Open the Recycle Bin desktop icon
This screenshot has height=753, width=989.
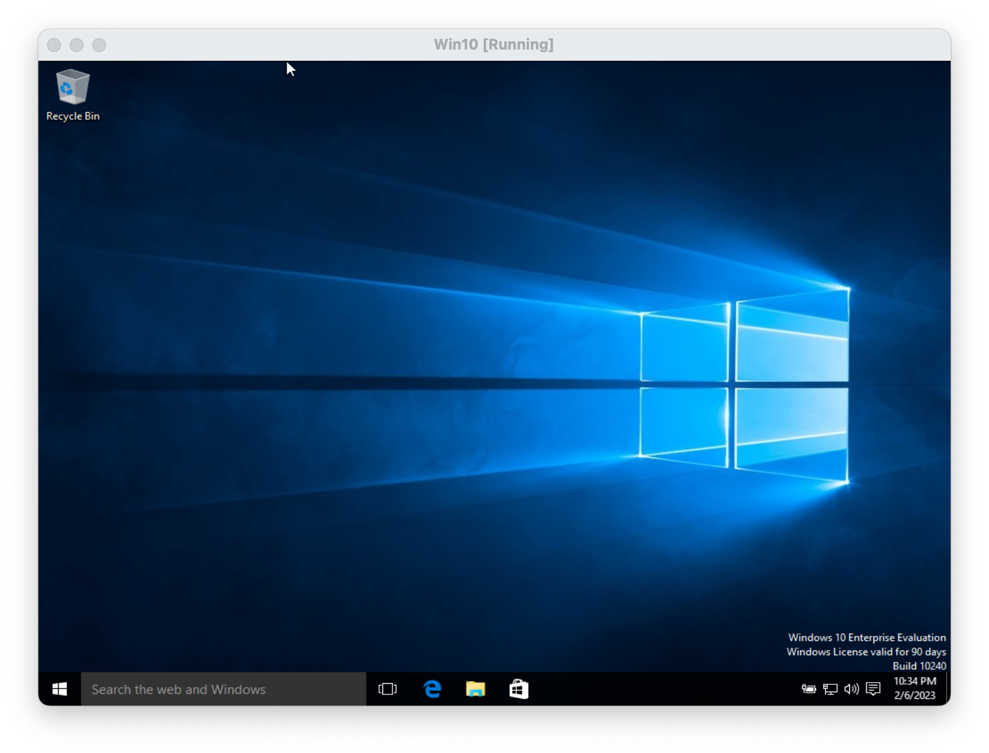tap(73, 87)
